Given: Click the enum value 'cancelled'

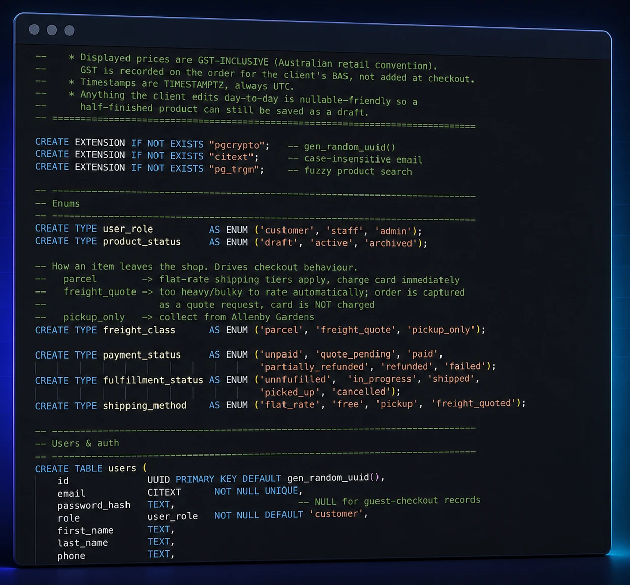Looking at the screenshot, I should [x=361, y=392].
